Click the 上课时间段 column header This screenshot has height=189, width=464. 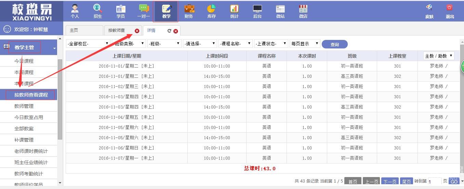217,56
